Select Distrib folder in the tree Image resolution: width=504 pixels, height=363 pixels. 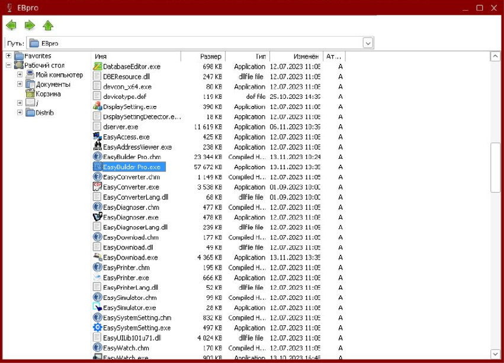[x=44, y=113]
